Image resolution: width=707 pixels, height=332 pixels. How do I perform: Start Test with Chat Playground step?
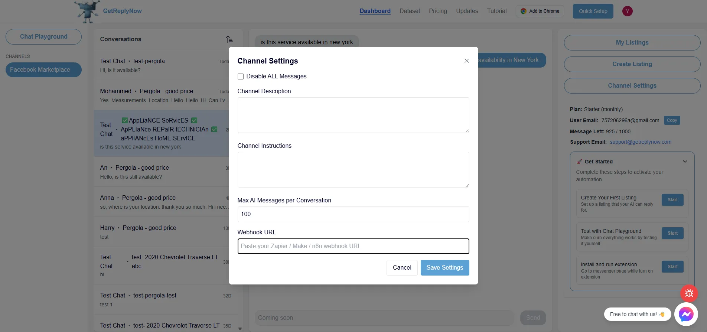(672, 233)
